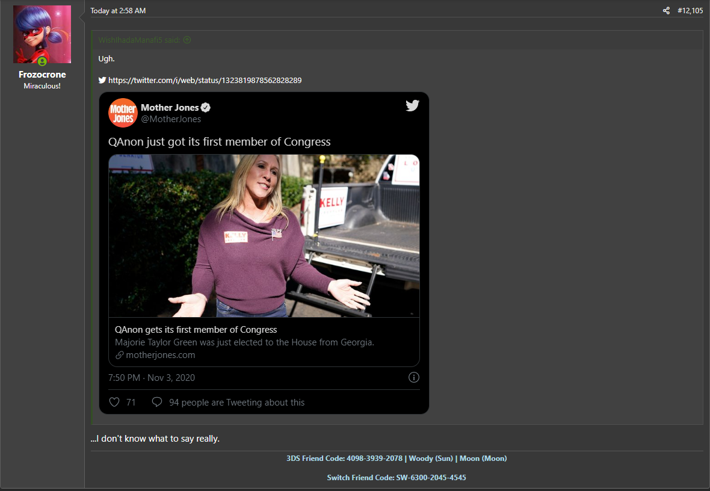Open '94 people are Tweeting about this'
The width and height of the screenshot is (710, 491).
point(237,402)
